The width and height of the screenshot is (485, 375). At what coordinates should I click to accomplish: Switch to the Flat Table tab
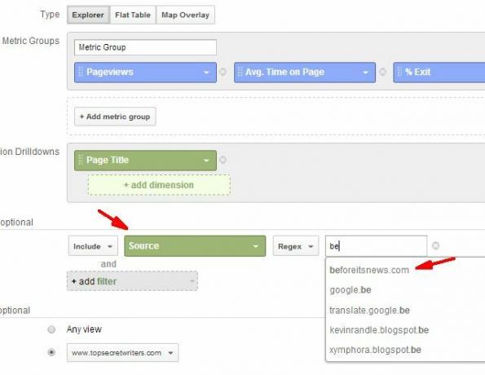[x=133, y=15]
